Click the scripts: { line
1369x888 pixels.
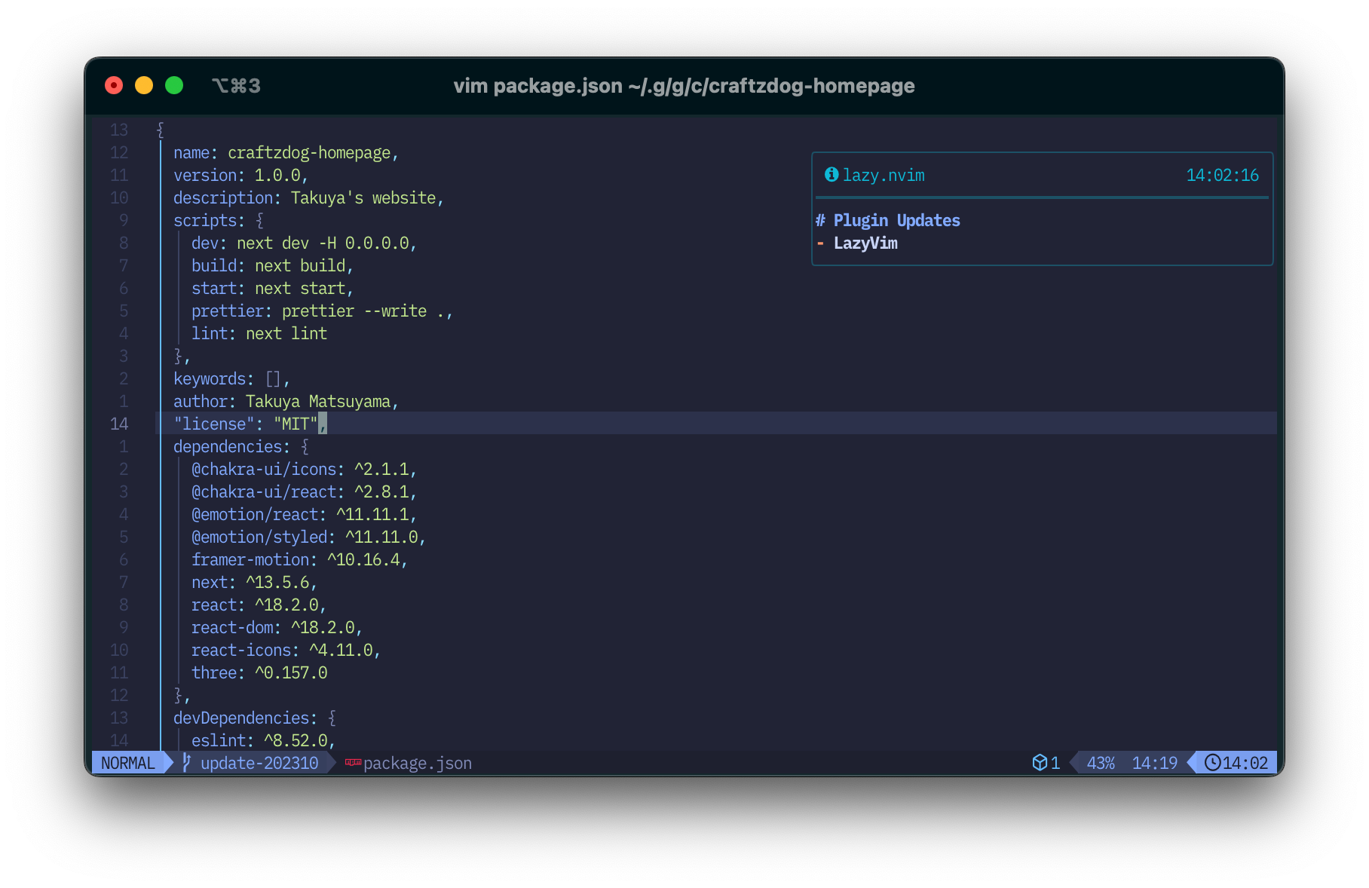pyautogui.click(x=219, y=220)
